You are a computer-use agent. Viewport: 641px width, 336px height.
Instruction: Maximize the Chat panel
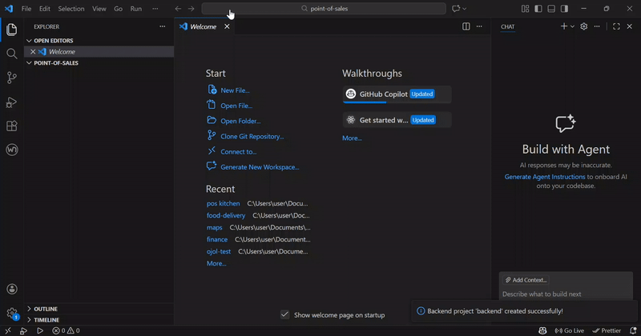616,26
